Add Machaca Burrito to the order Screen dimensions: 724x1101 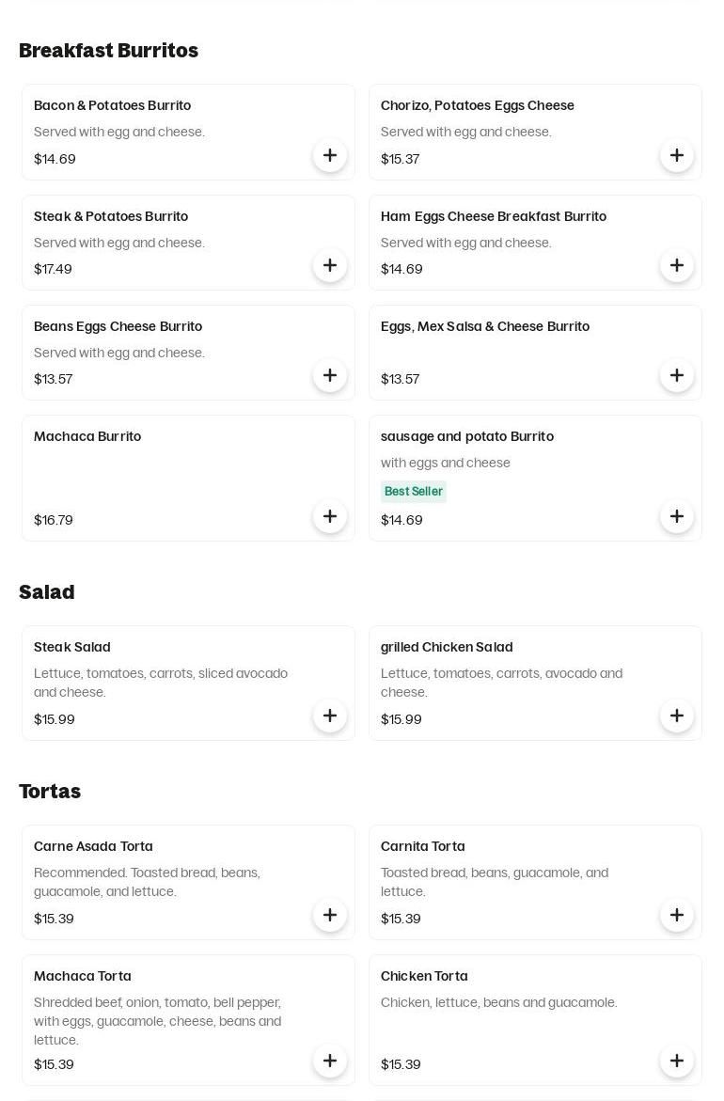click(x=330, y=516)
